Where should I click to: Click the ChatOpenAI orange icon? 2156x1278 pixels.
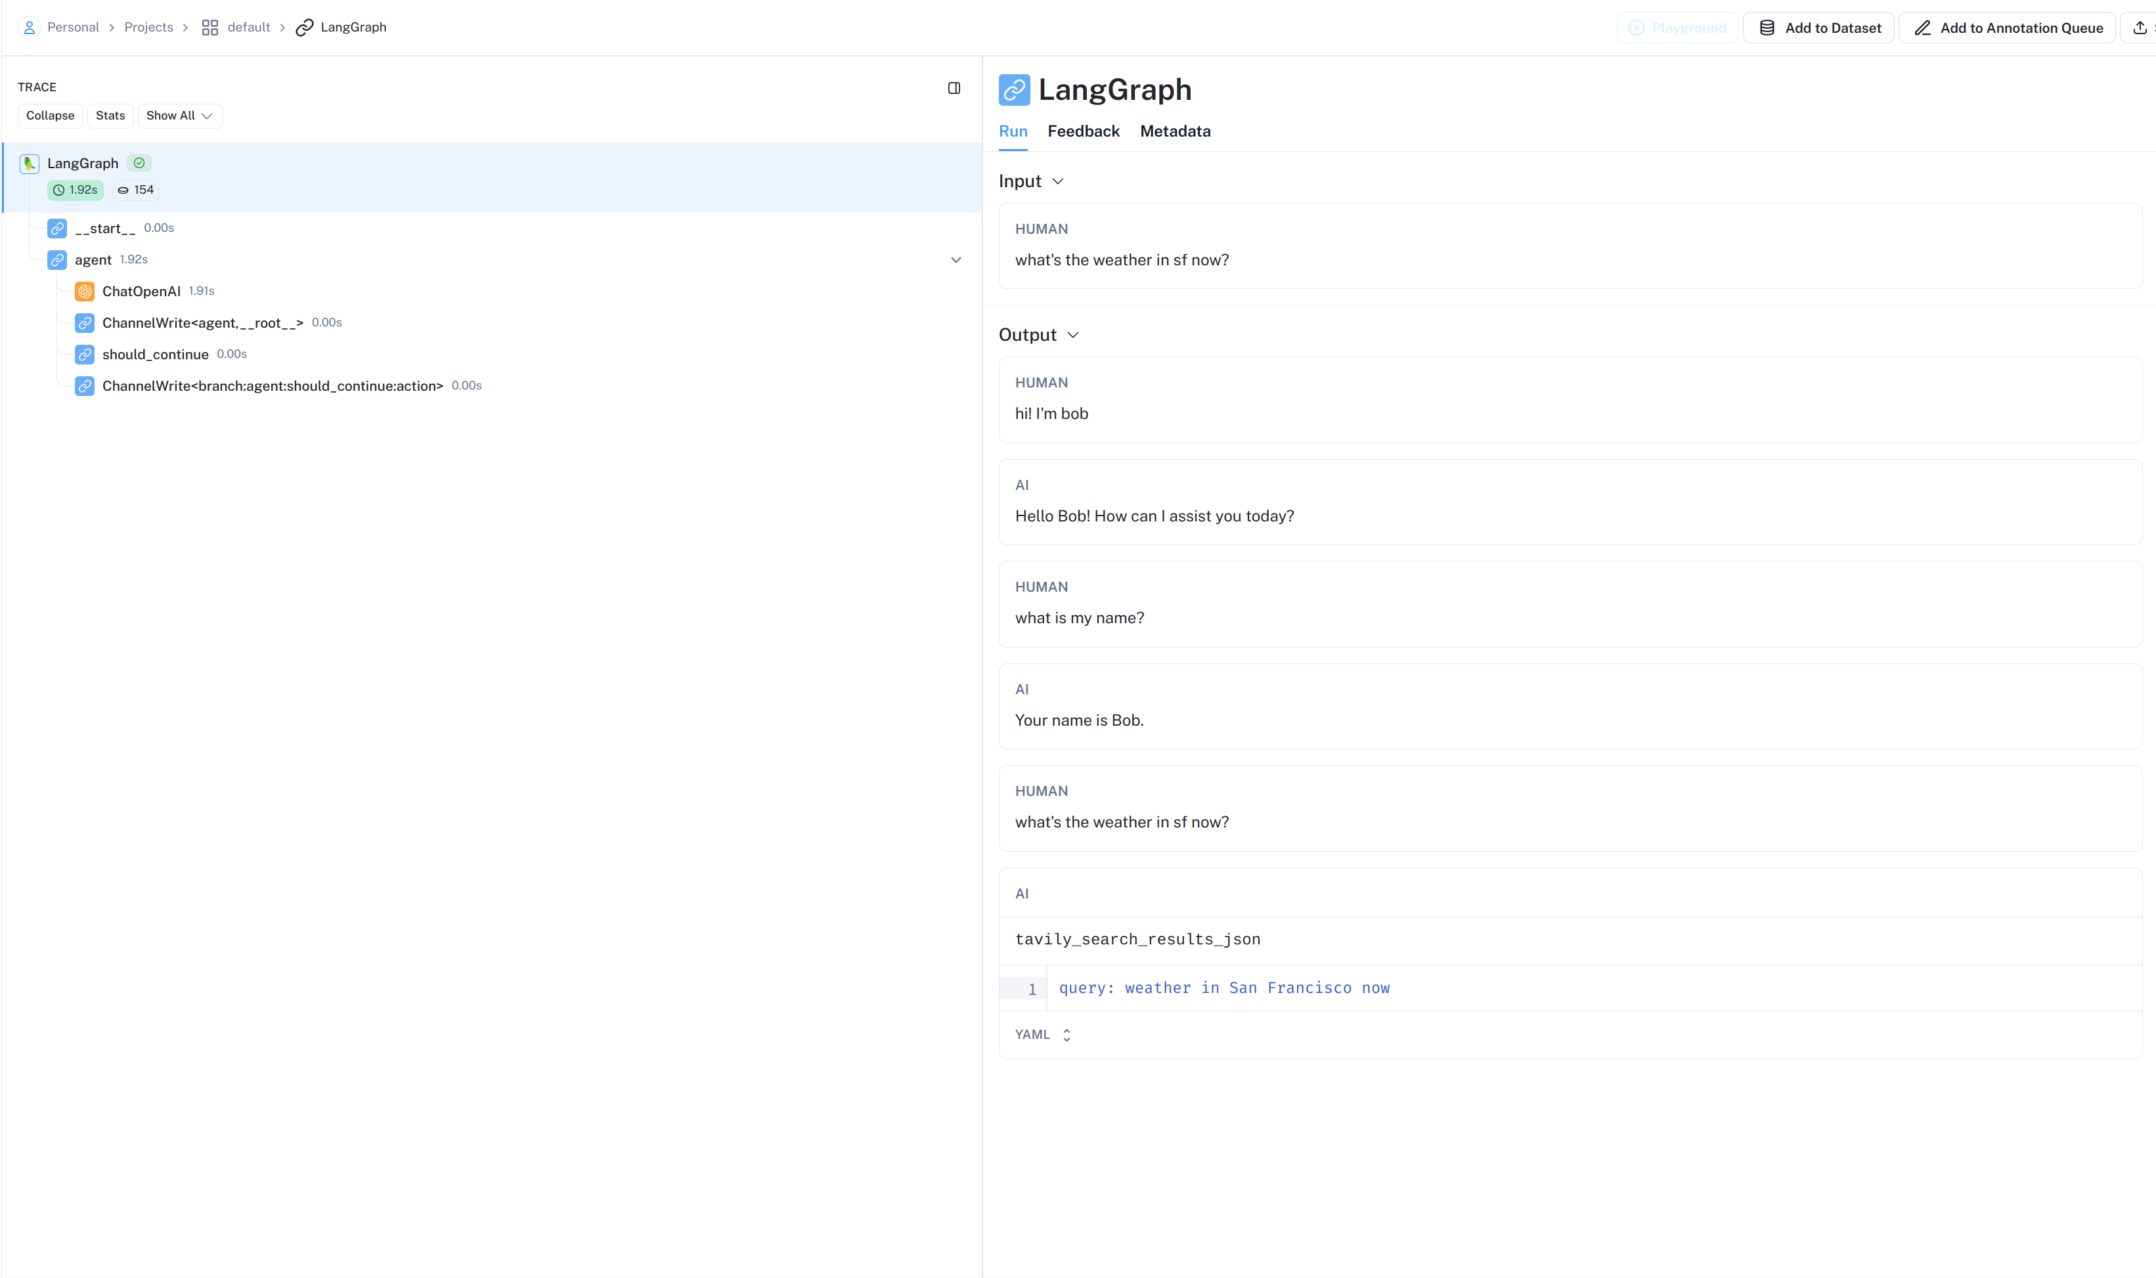84,292
